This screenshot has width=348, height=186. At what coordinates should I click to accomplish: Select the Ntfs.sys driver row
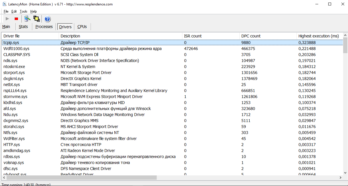point(172,133)
